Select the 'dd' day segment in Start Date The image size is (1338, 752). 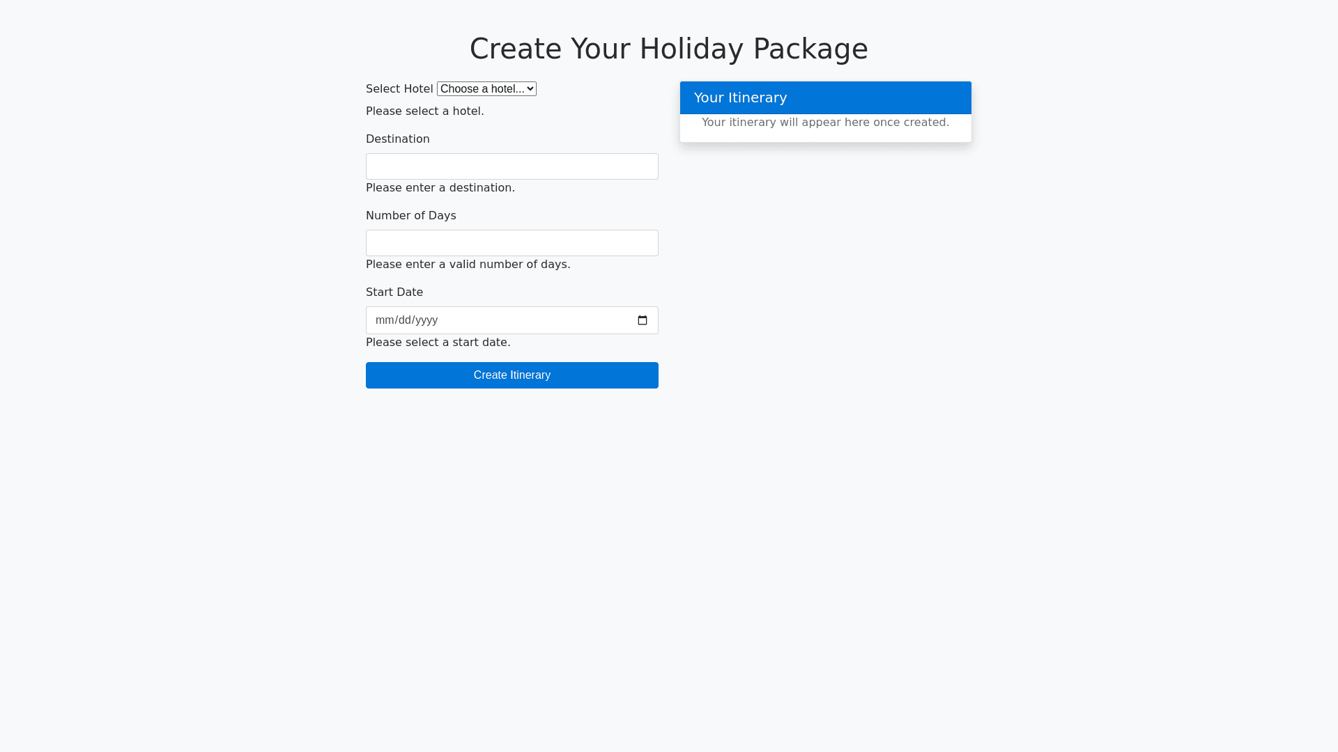[x=404, y=320]
